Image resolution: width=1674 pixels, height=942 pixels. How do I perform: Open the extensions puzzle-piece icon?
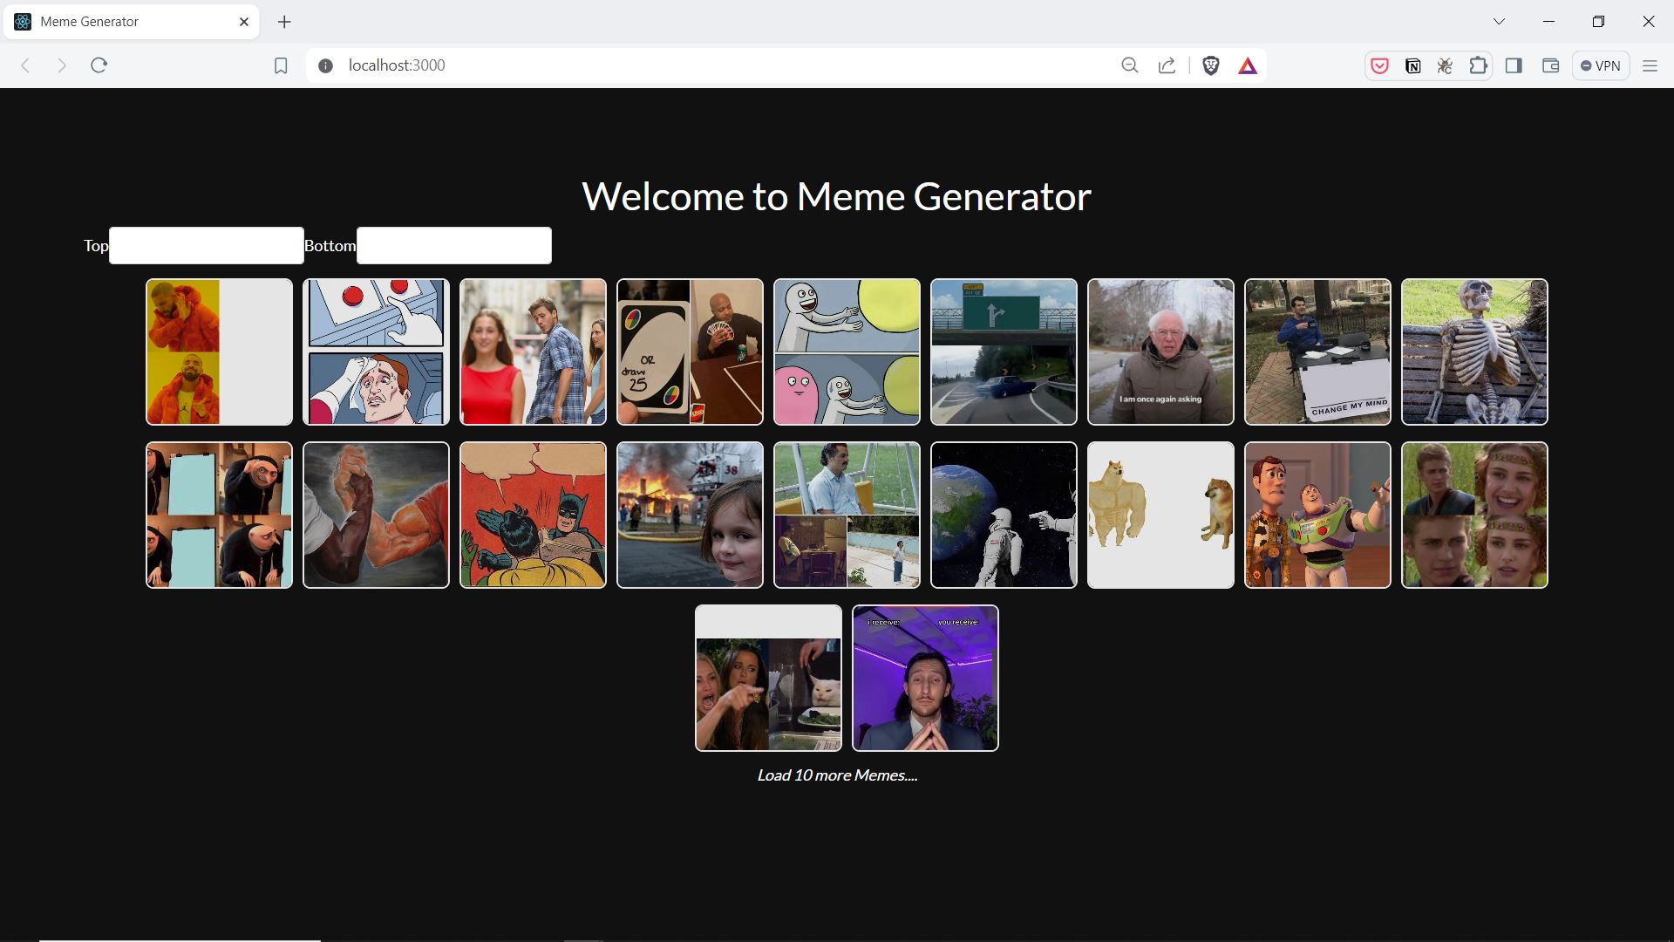1479,65
